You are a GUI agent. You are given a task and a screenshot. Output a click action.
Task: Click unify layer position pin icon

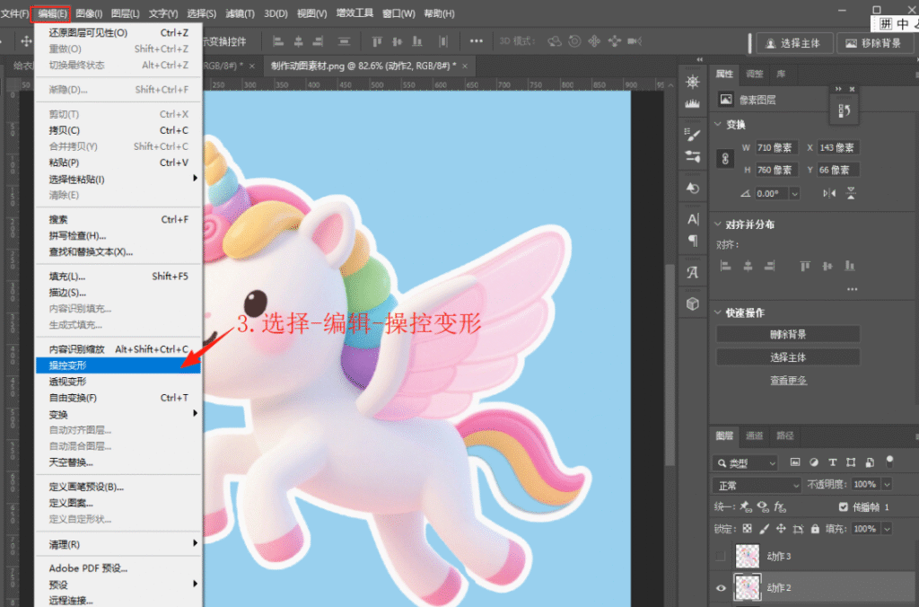coord(745,506)
